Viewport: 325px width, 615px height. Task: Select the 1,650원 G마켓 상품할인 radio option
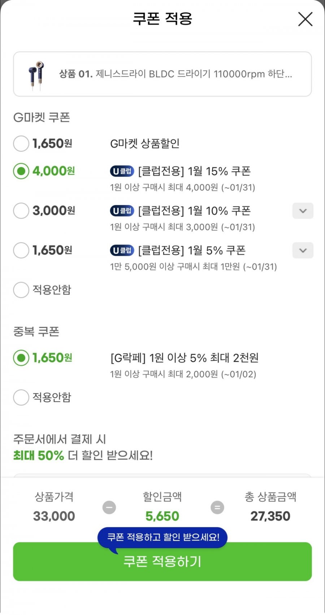pyautogui.click(x=21, y=144)
